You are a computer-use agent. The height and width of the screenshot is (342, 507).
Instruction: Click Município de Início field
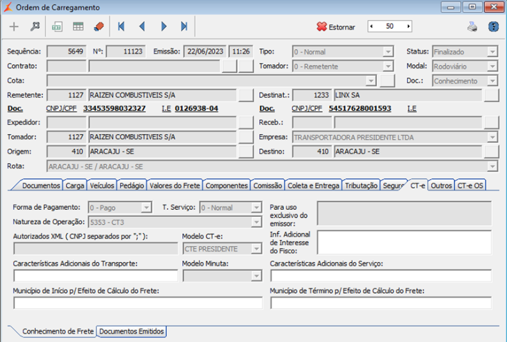pos(138,303)
